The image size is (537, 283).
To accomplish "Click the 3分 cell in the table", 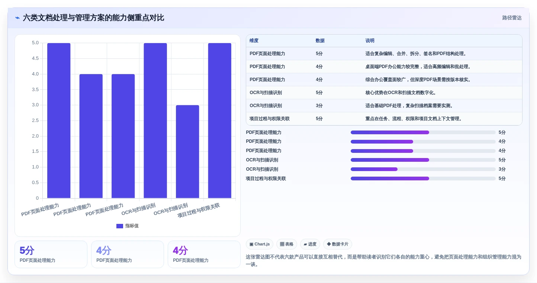I will [319, 106].
